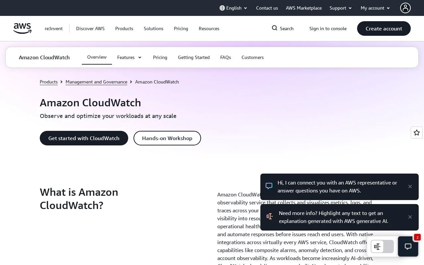Open the re:Invent menu item

[54, 28]
